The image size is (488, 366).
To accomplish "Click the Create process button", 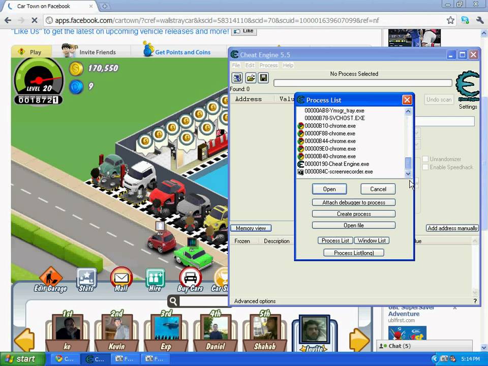I will (x=354, y=214).
